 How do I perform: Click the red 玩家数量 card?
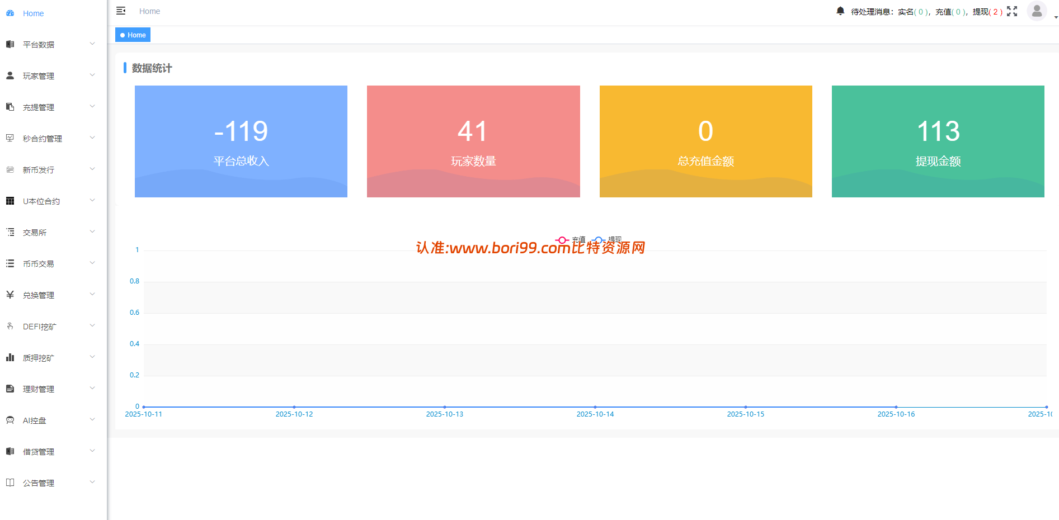[x=473, y=141]
